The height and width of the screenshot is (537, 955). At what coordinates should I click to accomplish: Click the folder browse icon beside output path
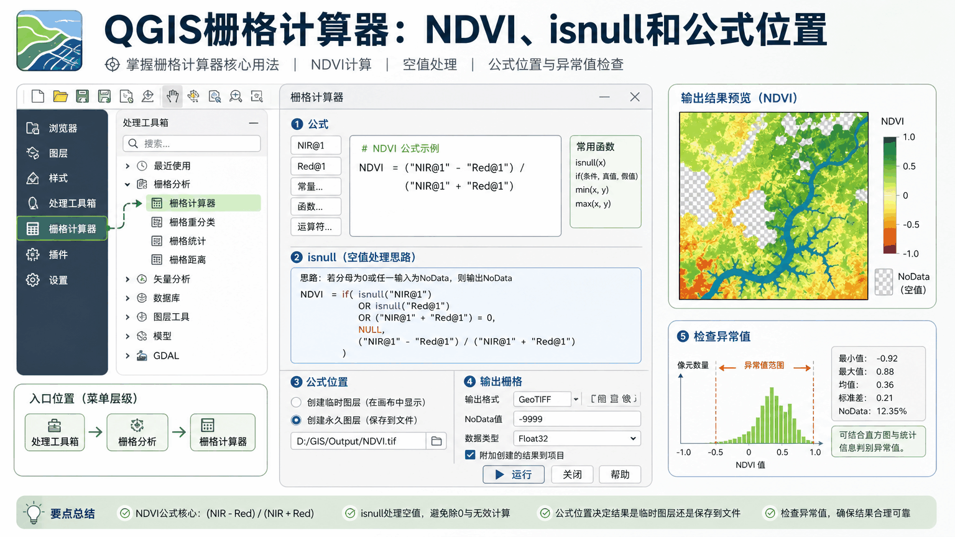click(436, 441)
